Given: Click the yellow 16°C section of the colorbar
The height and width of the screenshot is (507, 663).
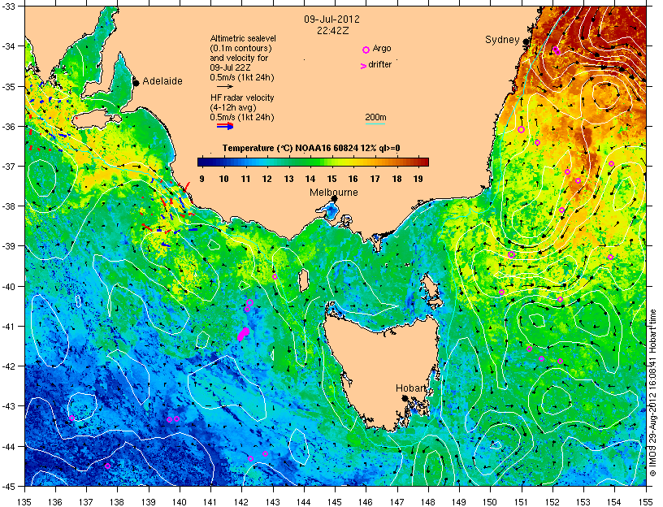Looking at the screenshot, I should point(353,162).
